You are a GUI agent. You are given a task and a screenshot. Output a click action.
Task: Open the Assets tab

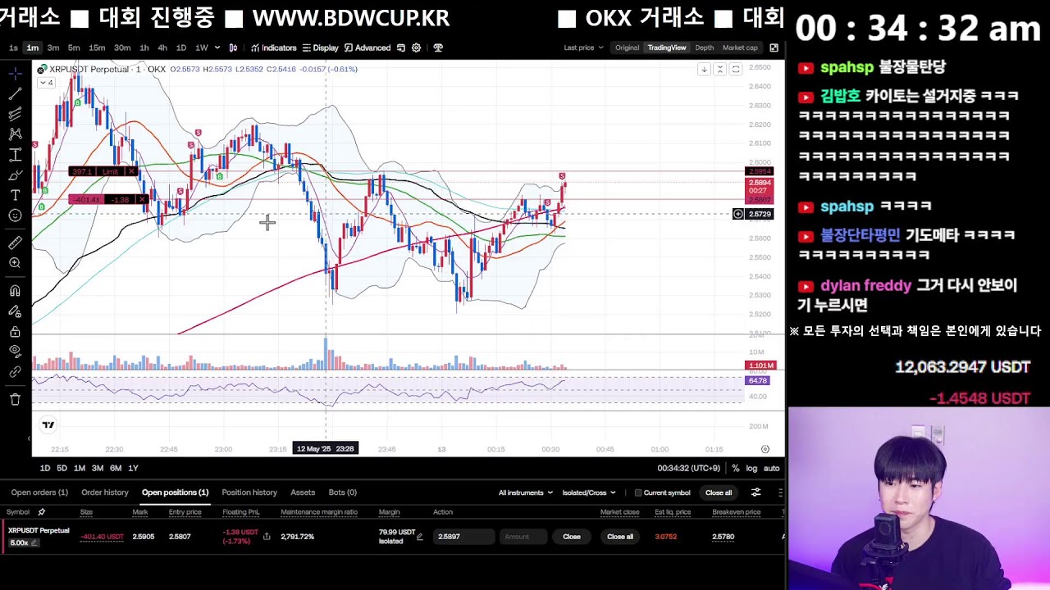tap(303, 492)
